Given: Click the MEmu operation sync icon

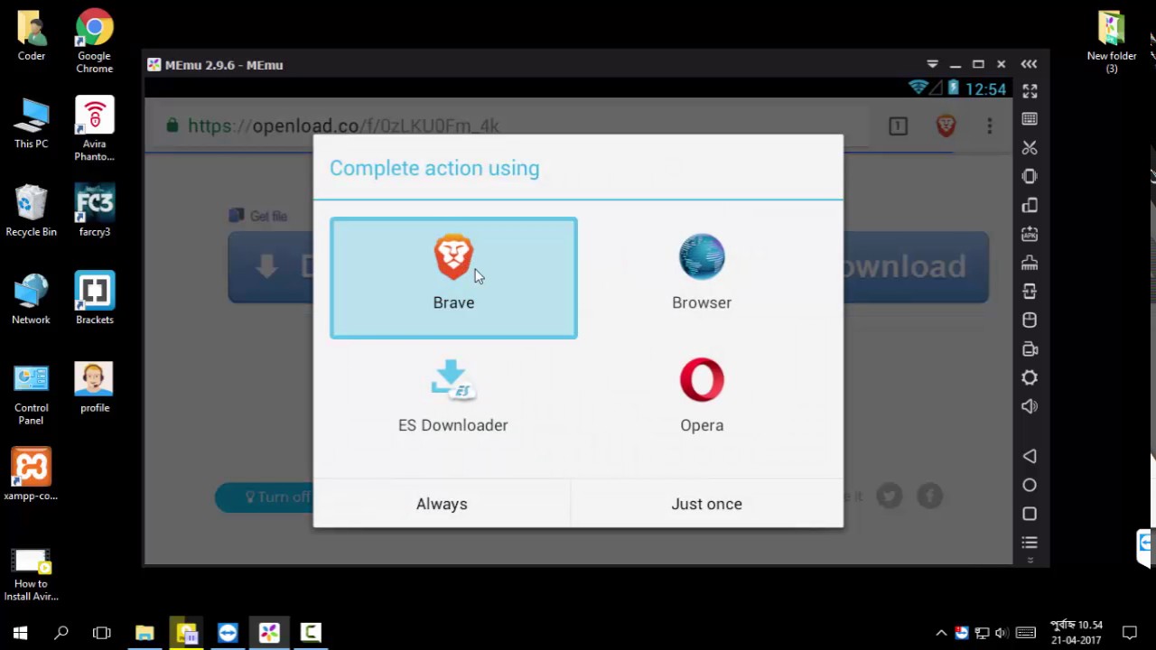Looking at the screenshot, I should 1030,292.
